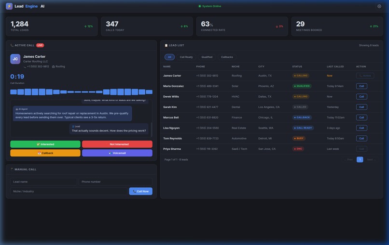Click the Active button in James Carter row

[365, 76]
